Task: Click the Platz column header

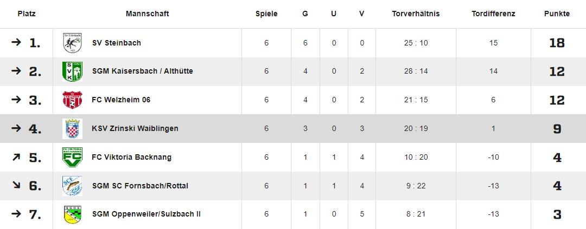Action: point(27,14)
